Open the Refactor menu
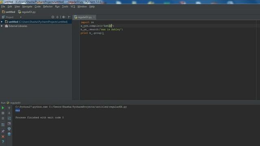Viewport: 260px width, 146px height. (48, 6)
